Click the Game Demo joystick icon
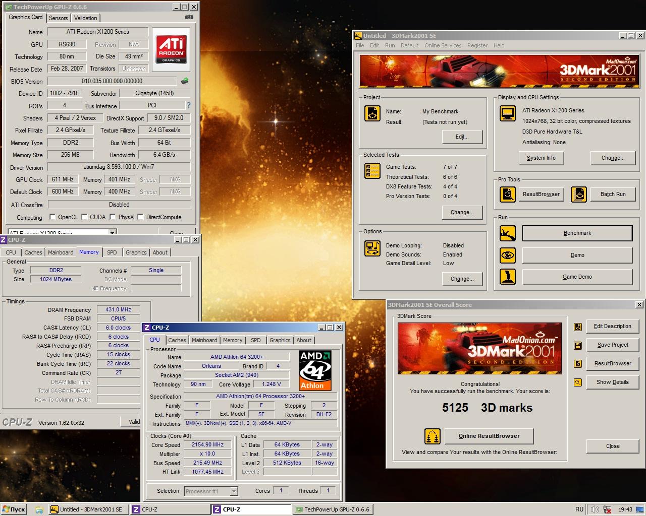The image size is (646, 516). pos(508,277)
